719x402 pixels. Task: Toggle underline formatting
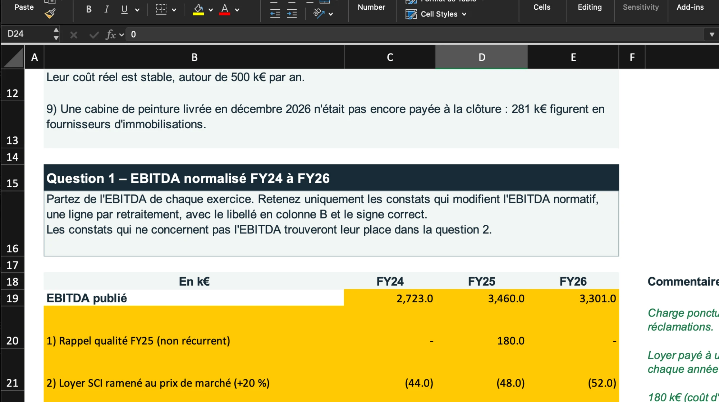(x=124, y=9)
